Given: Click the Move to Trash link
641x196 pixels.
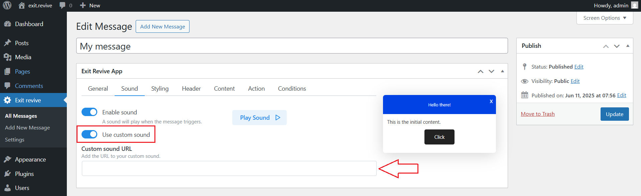Looking at the screenshot, I should click(537, 114).
